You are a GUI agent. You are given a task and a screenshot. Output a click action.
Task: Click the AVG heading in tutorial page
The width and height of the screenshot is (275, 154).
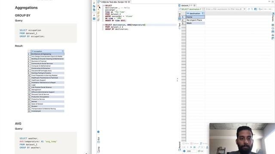pos(18,124)
